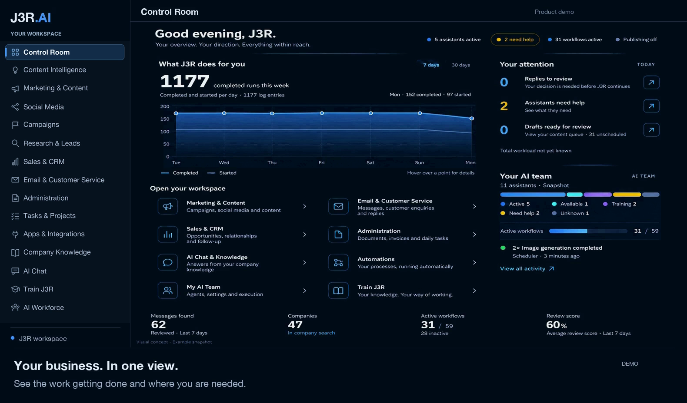Open Replies to review arrow icon
The height and width of the screenshot is (403, 687).
tap(651, 82)
